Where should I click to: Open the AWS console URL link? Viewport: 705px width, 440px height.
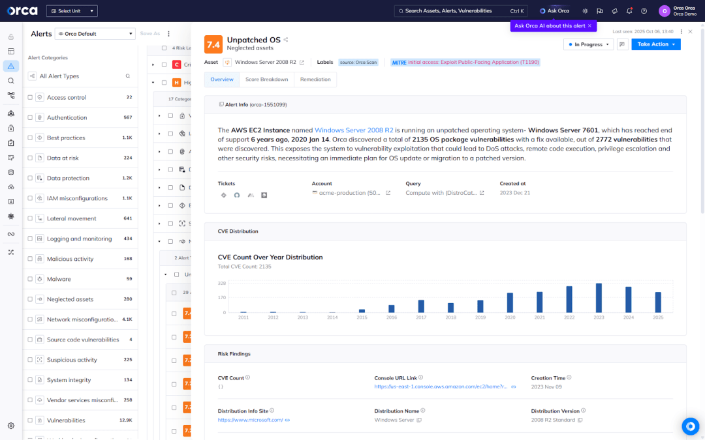pos(441,387)
